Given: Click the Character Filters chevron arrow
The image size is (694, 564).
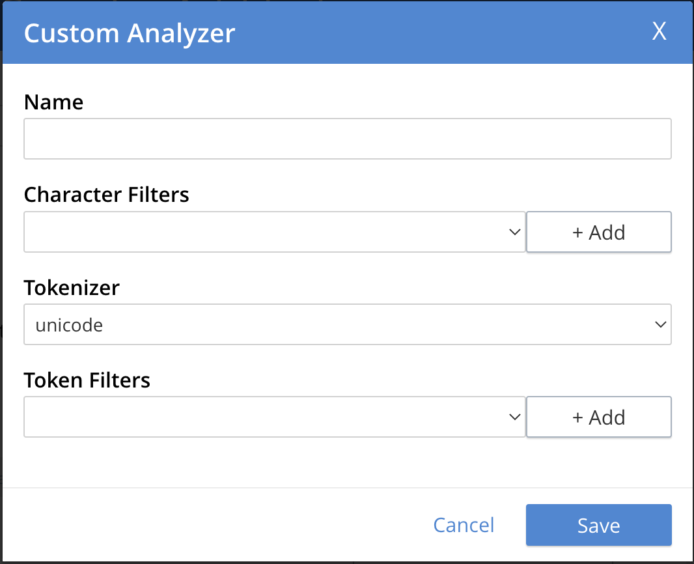Looking at the screenshot, I should click(514, 232).
